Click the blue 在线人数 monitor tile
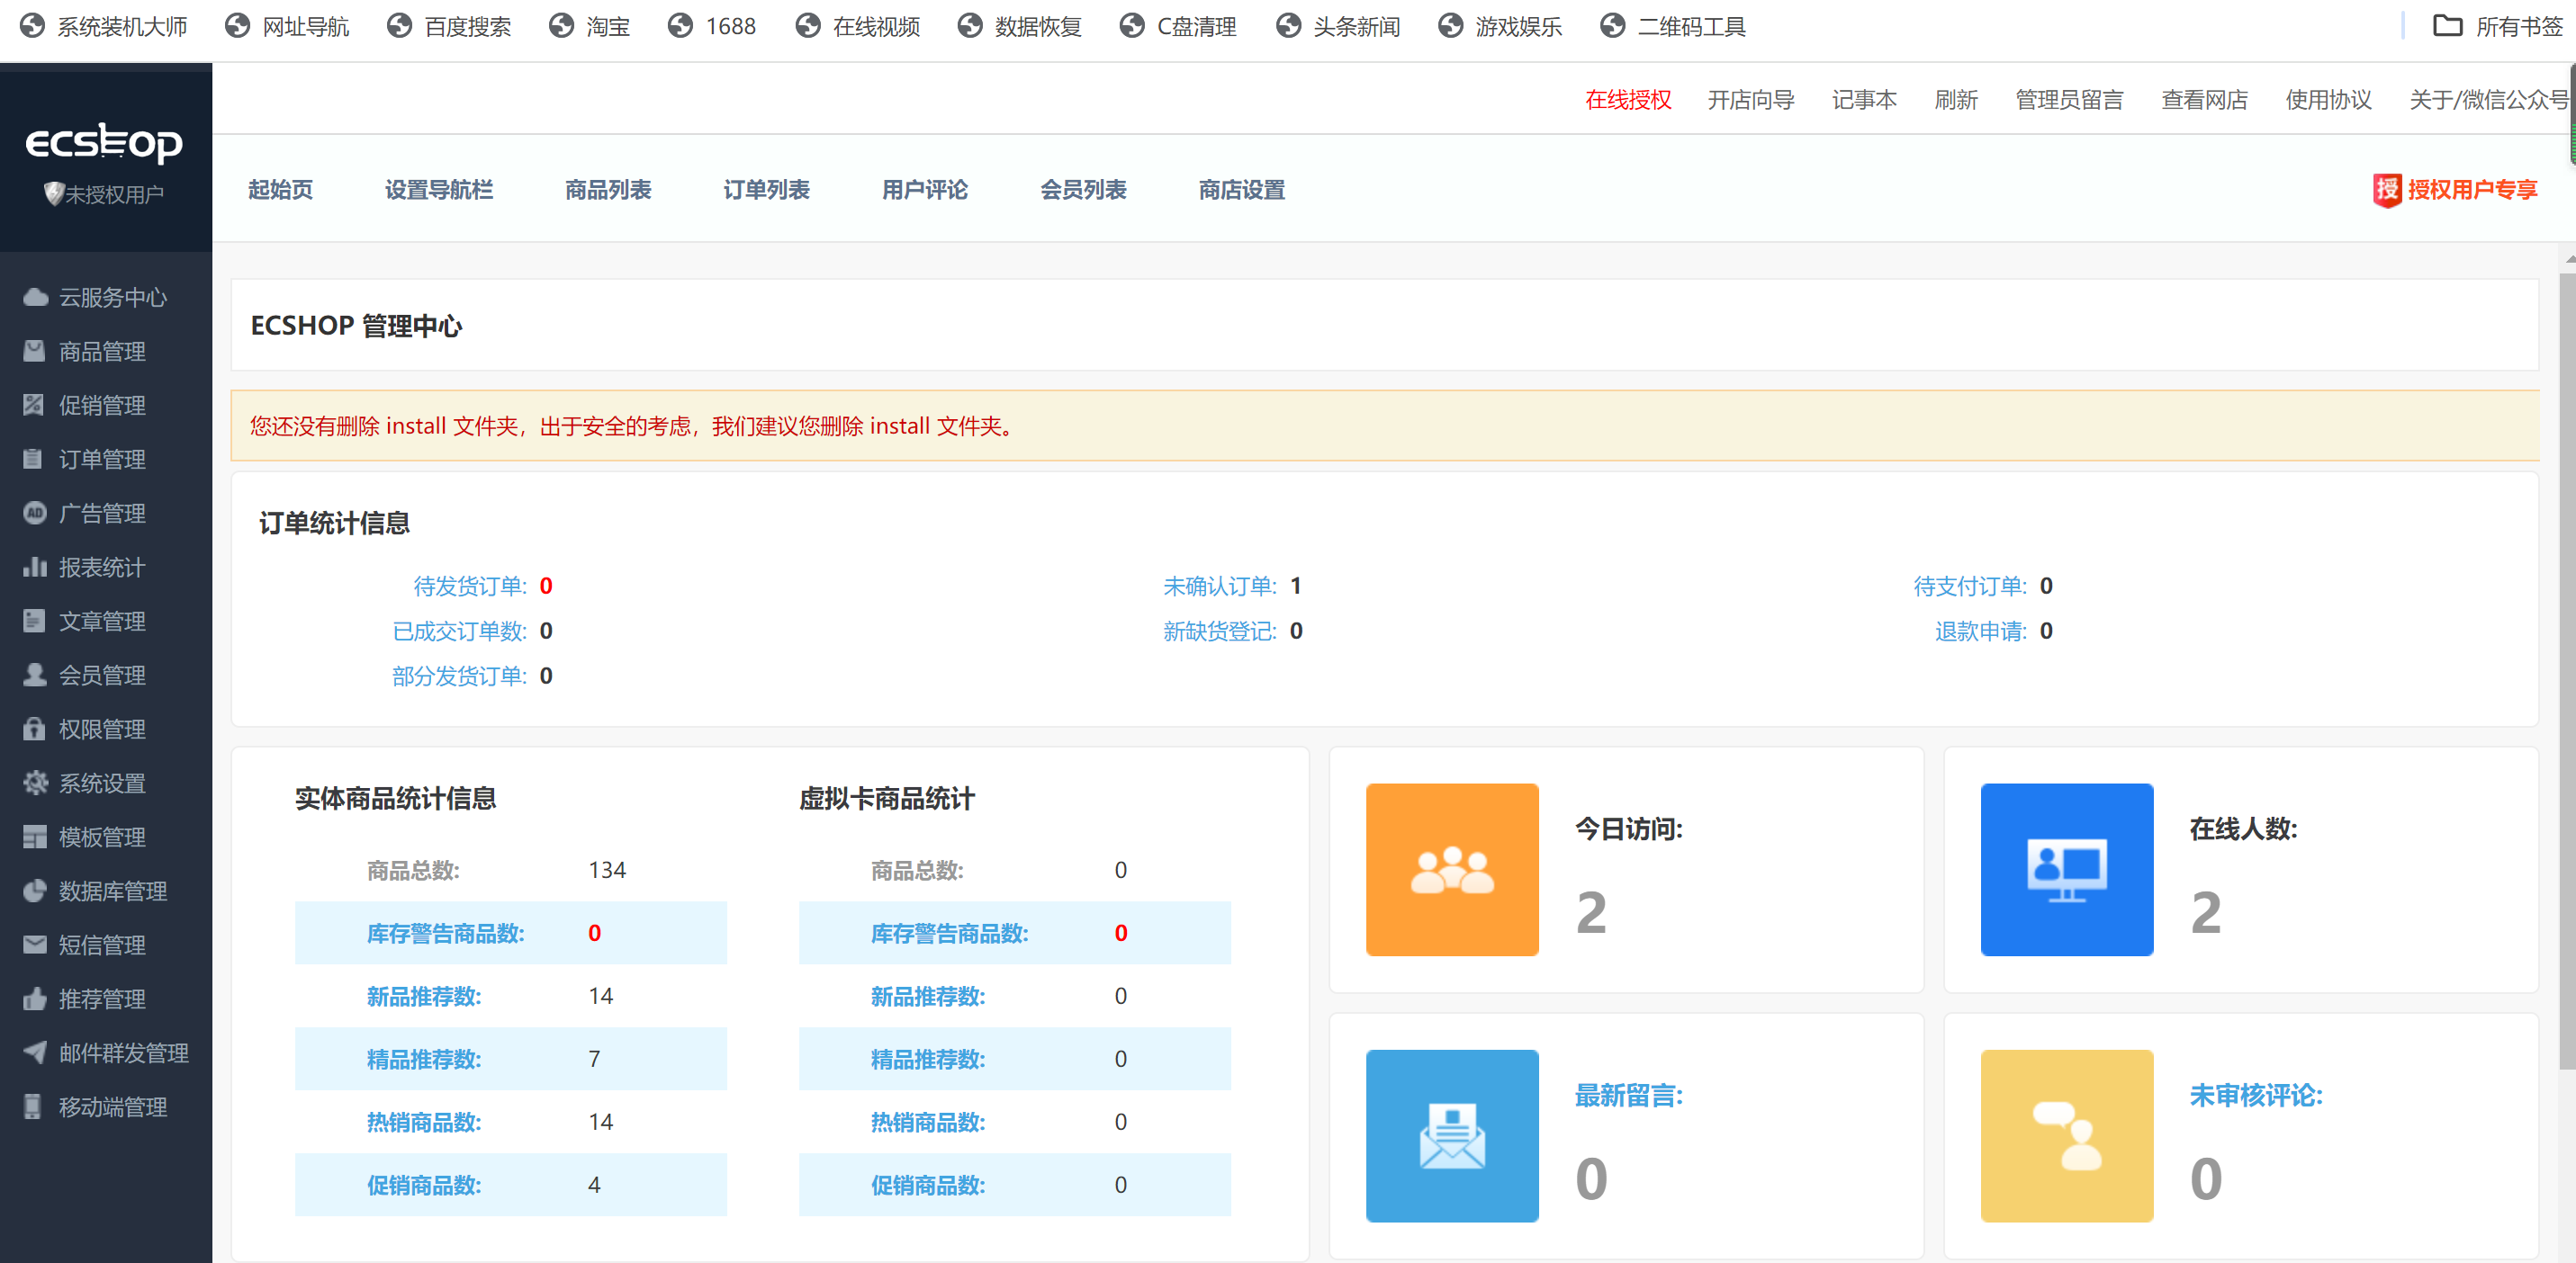The height and width of the screenshot is (1263, 2576). pos(2067,869)
